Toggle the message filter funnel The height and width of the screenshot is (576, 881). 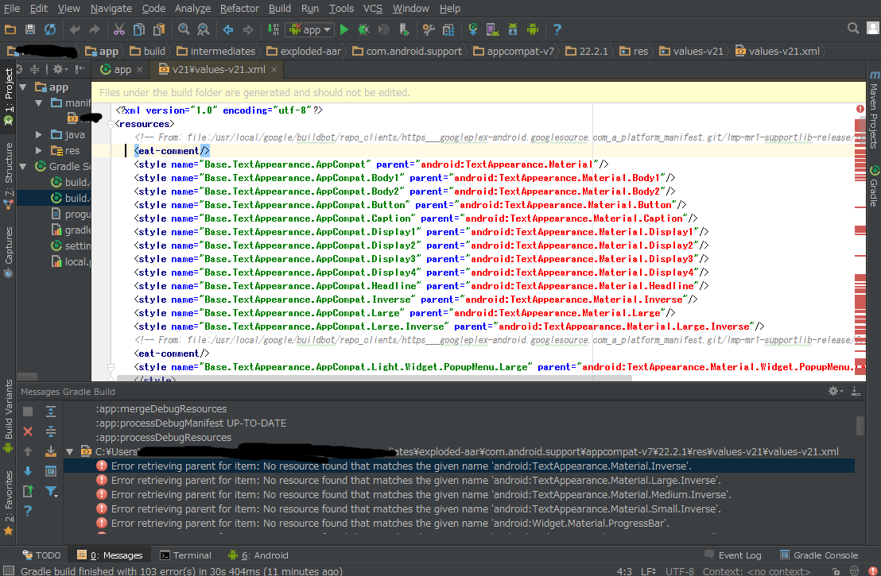[x=51, y=491]
